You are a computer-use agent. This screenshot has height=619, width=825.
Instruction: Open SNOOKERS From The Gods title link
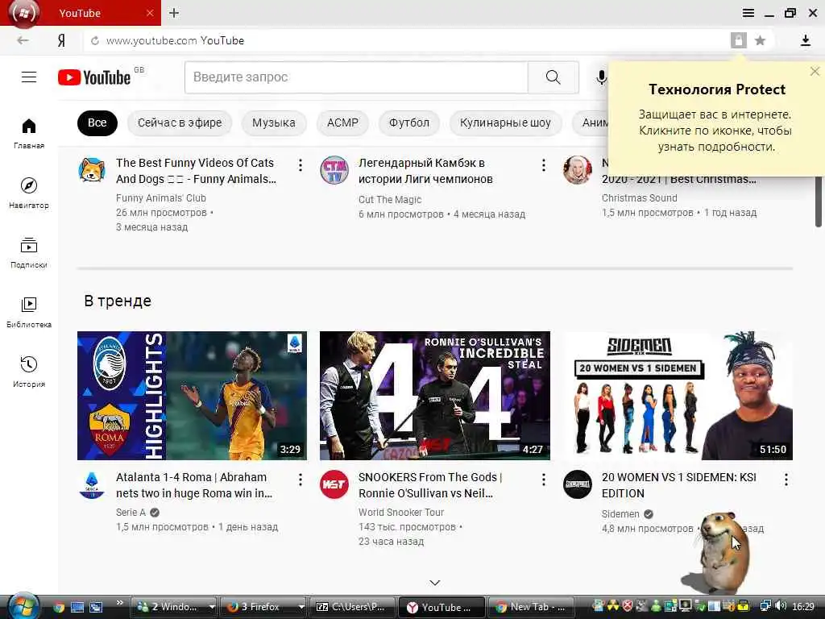pyautogui.click(x=430, y=485)
